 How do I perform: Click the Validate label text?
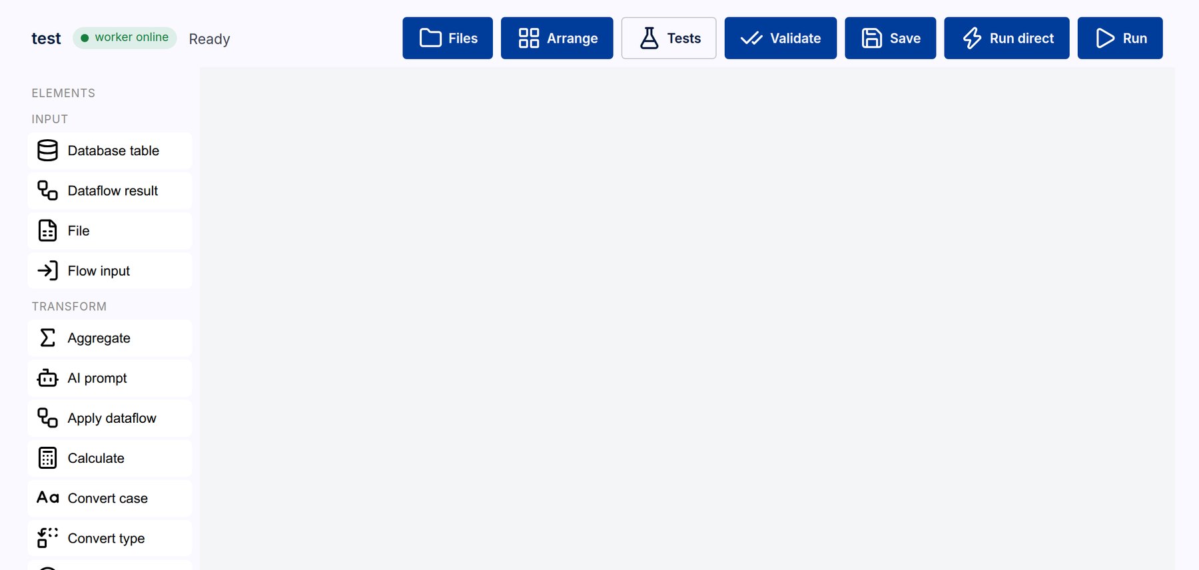tap(795, 39)
